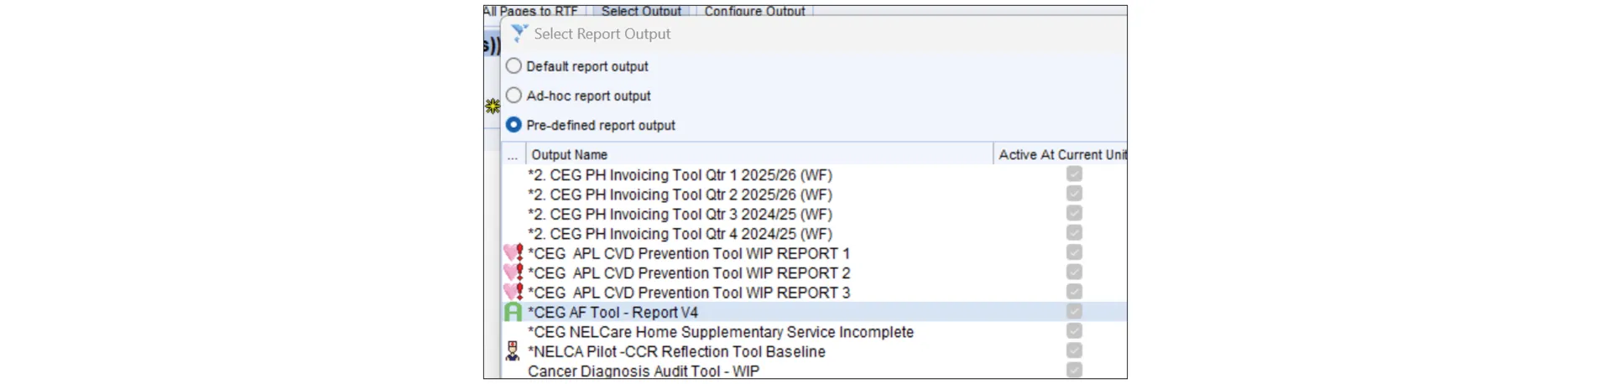Select Pre-defined report output radio button

[514, 125]
